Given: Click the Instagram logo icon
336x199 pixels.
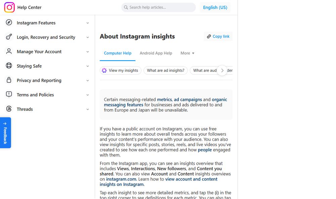Looking at the screenshot, I should (9, 7).
